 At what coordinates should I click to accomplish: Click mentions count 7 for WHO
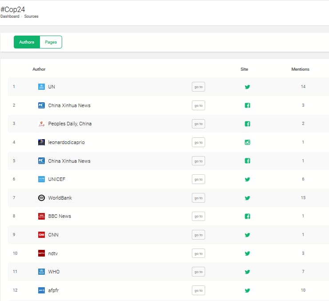pos(303,272)
